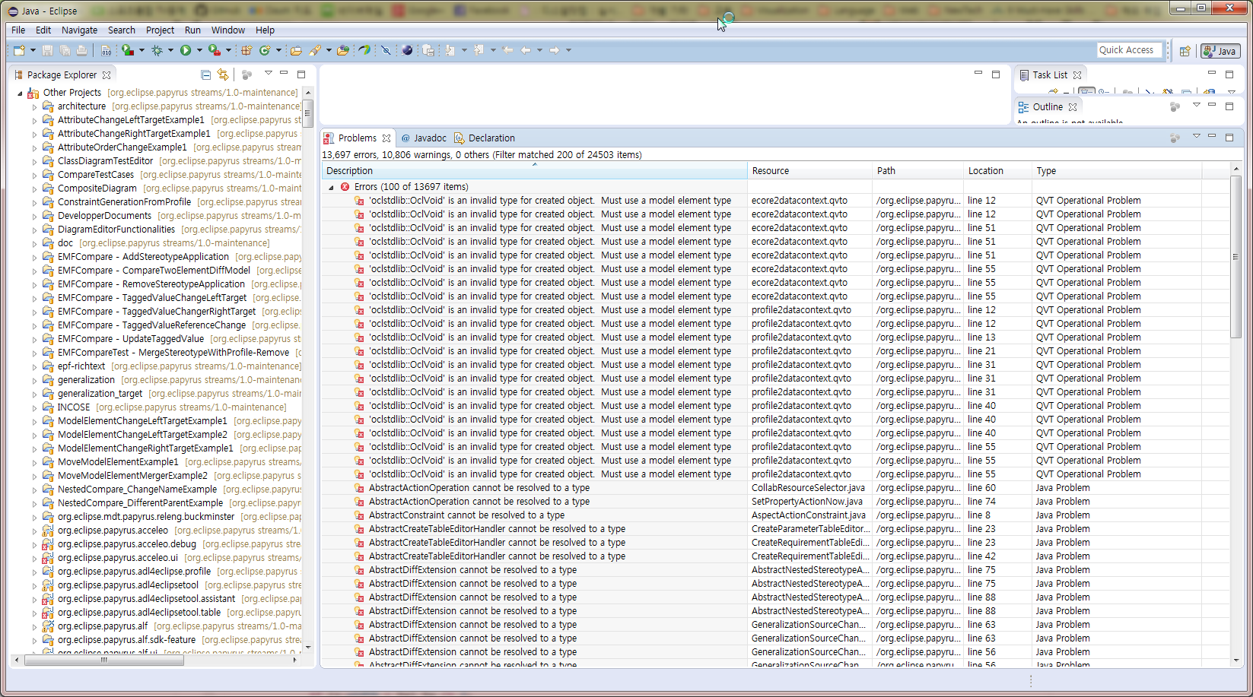The height and width of the screenshot is (697, 1253).
Task: Close the Package Explorer tab via its X
Action: (107, 75)
